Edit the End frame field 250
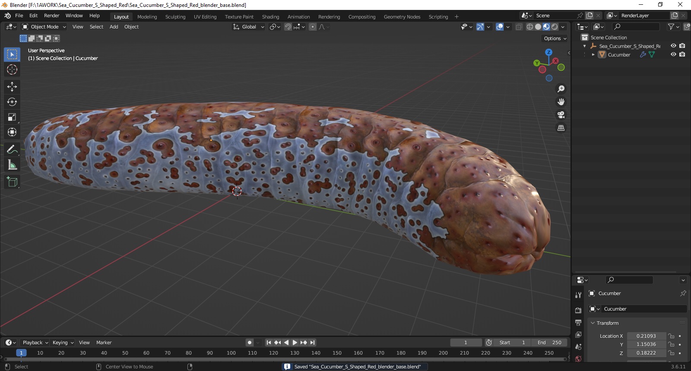The image size is (691, 371). coord(549,343)
